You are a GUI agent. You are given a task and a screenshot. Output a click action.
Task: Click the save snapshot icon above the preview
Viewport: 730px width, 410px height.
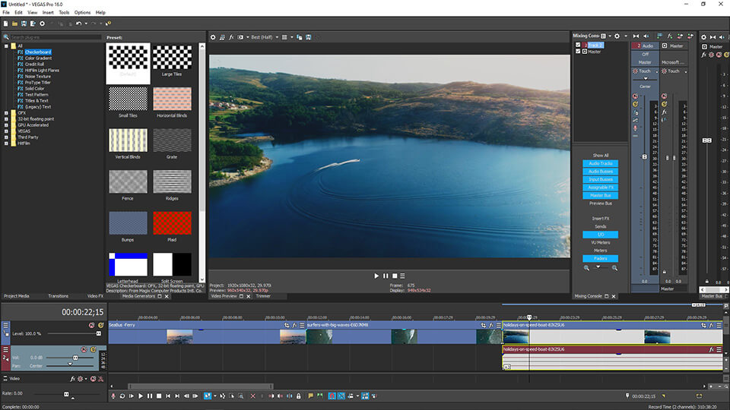click(308, 37)
